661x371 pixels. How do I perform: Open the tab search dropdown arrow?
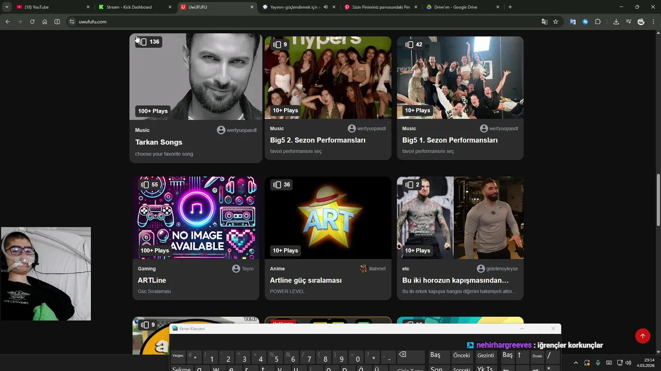(7, 7)
